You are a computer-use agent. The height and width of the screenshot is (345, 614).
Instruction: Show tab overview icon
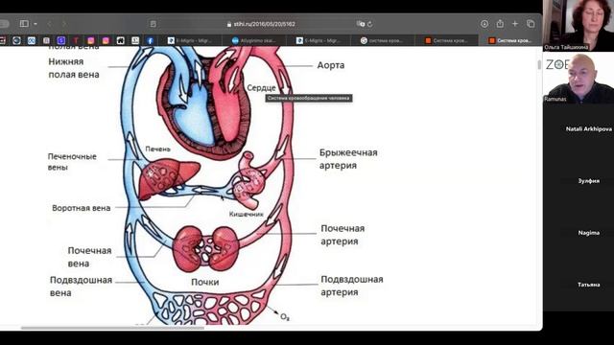531,24
